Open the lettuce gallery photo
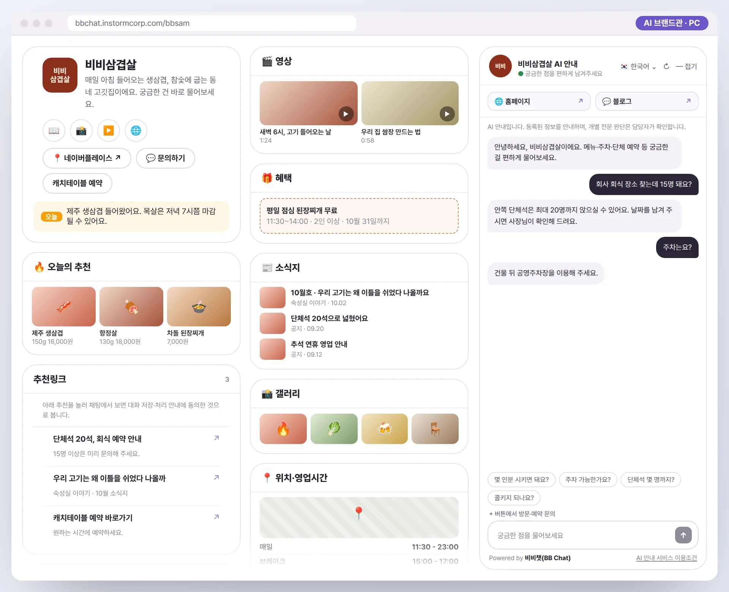The image size is (729, 592). point(334,429)
